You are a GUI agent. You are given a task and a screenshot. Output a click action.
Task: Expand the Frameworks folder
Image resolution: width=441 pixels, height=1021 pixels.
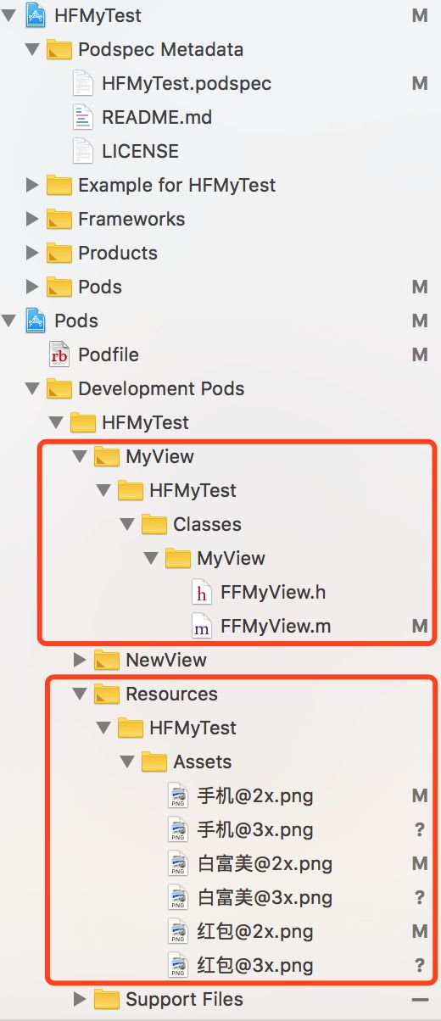pyautogui.click(x=32, y=219)
